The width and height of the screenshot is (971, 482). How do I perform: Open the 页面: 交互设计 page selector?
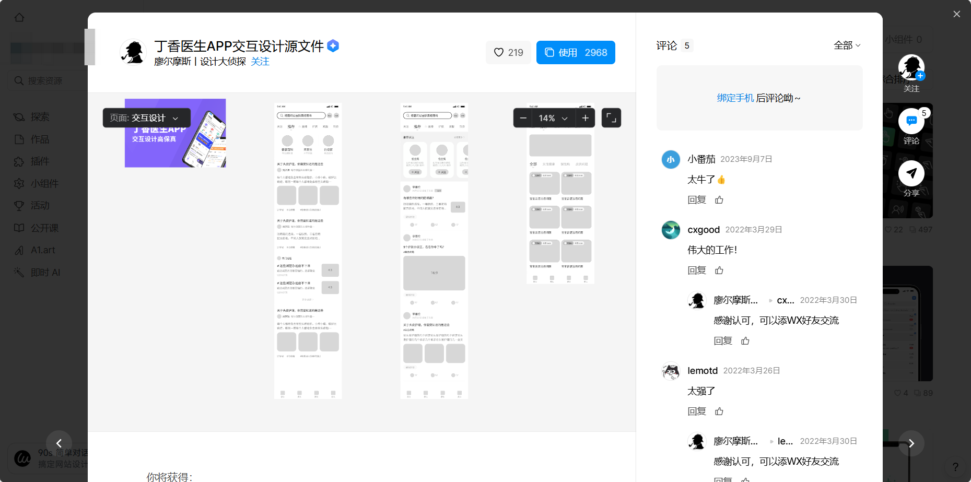click(x=146, y=118)
